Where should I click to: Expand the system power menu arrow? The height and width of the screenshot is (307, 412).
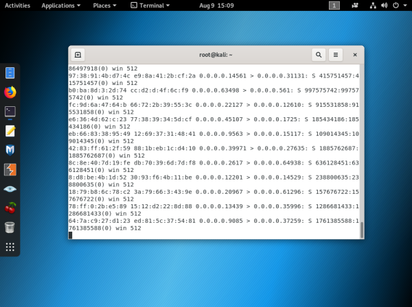pyautogui.click(x=406, y=5)
